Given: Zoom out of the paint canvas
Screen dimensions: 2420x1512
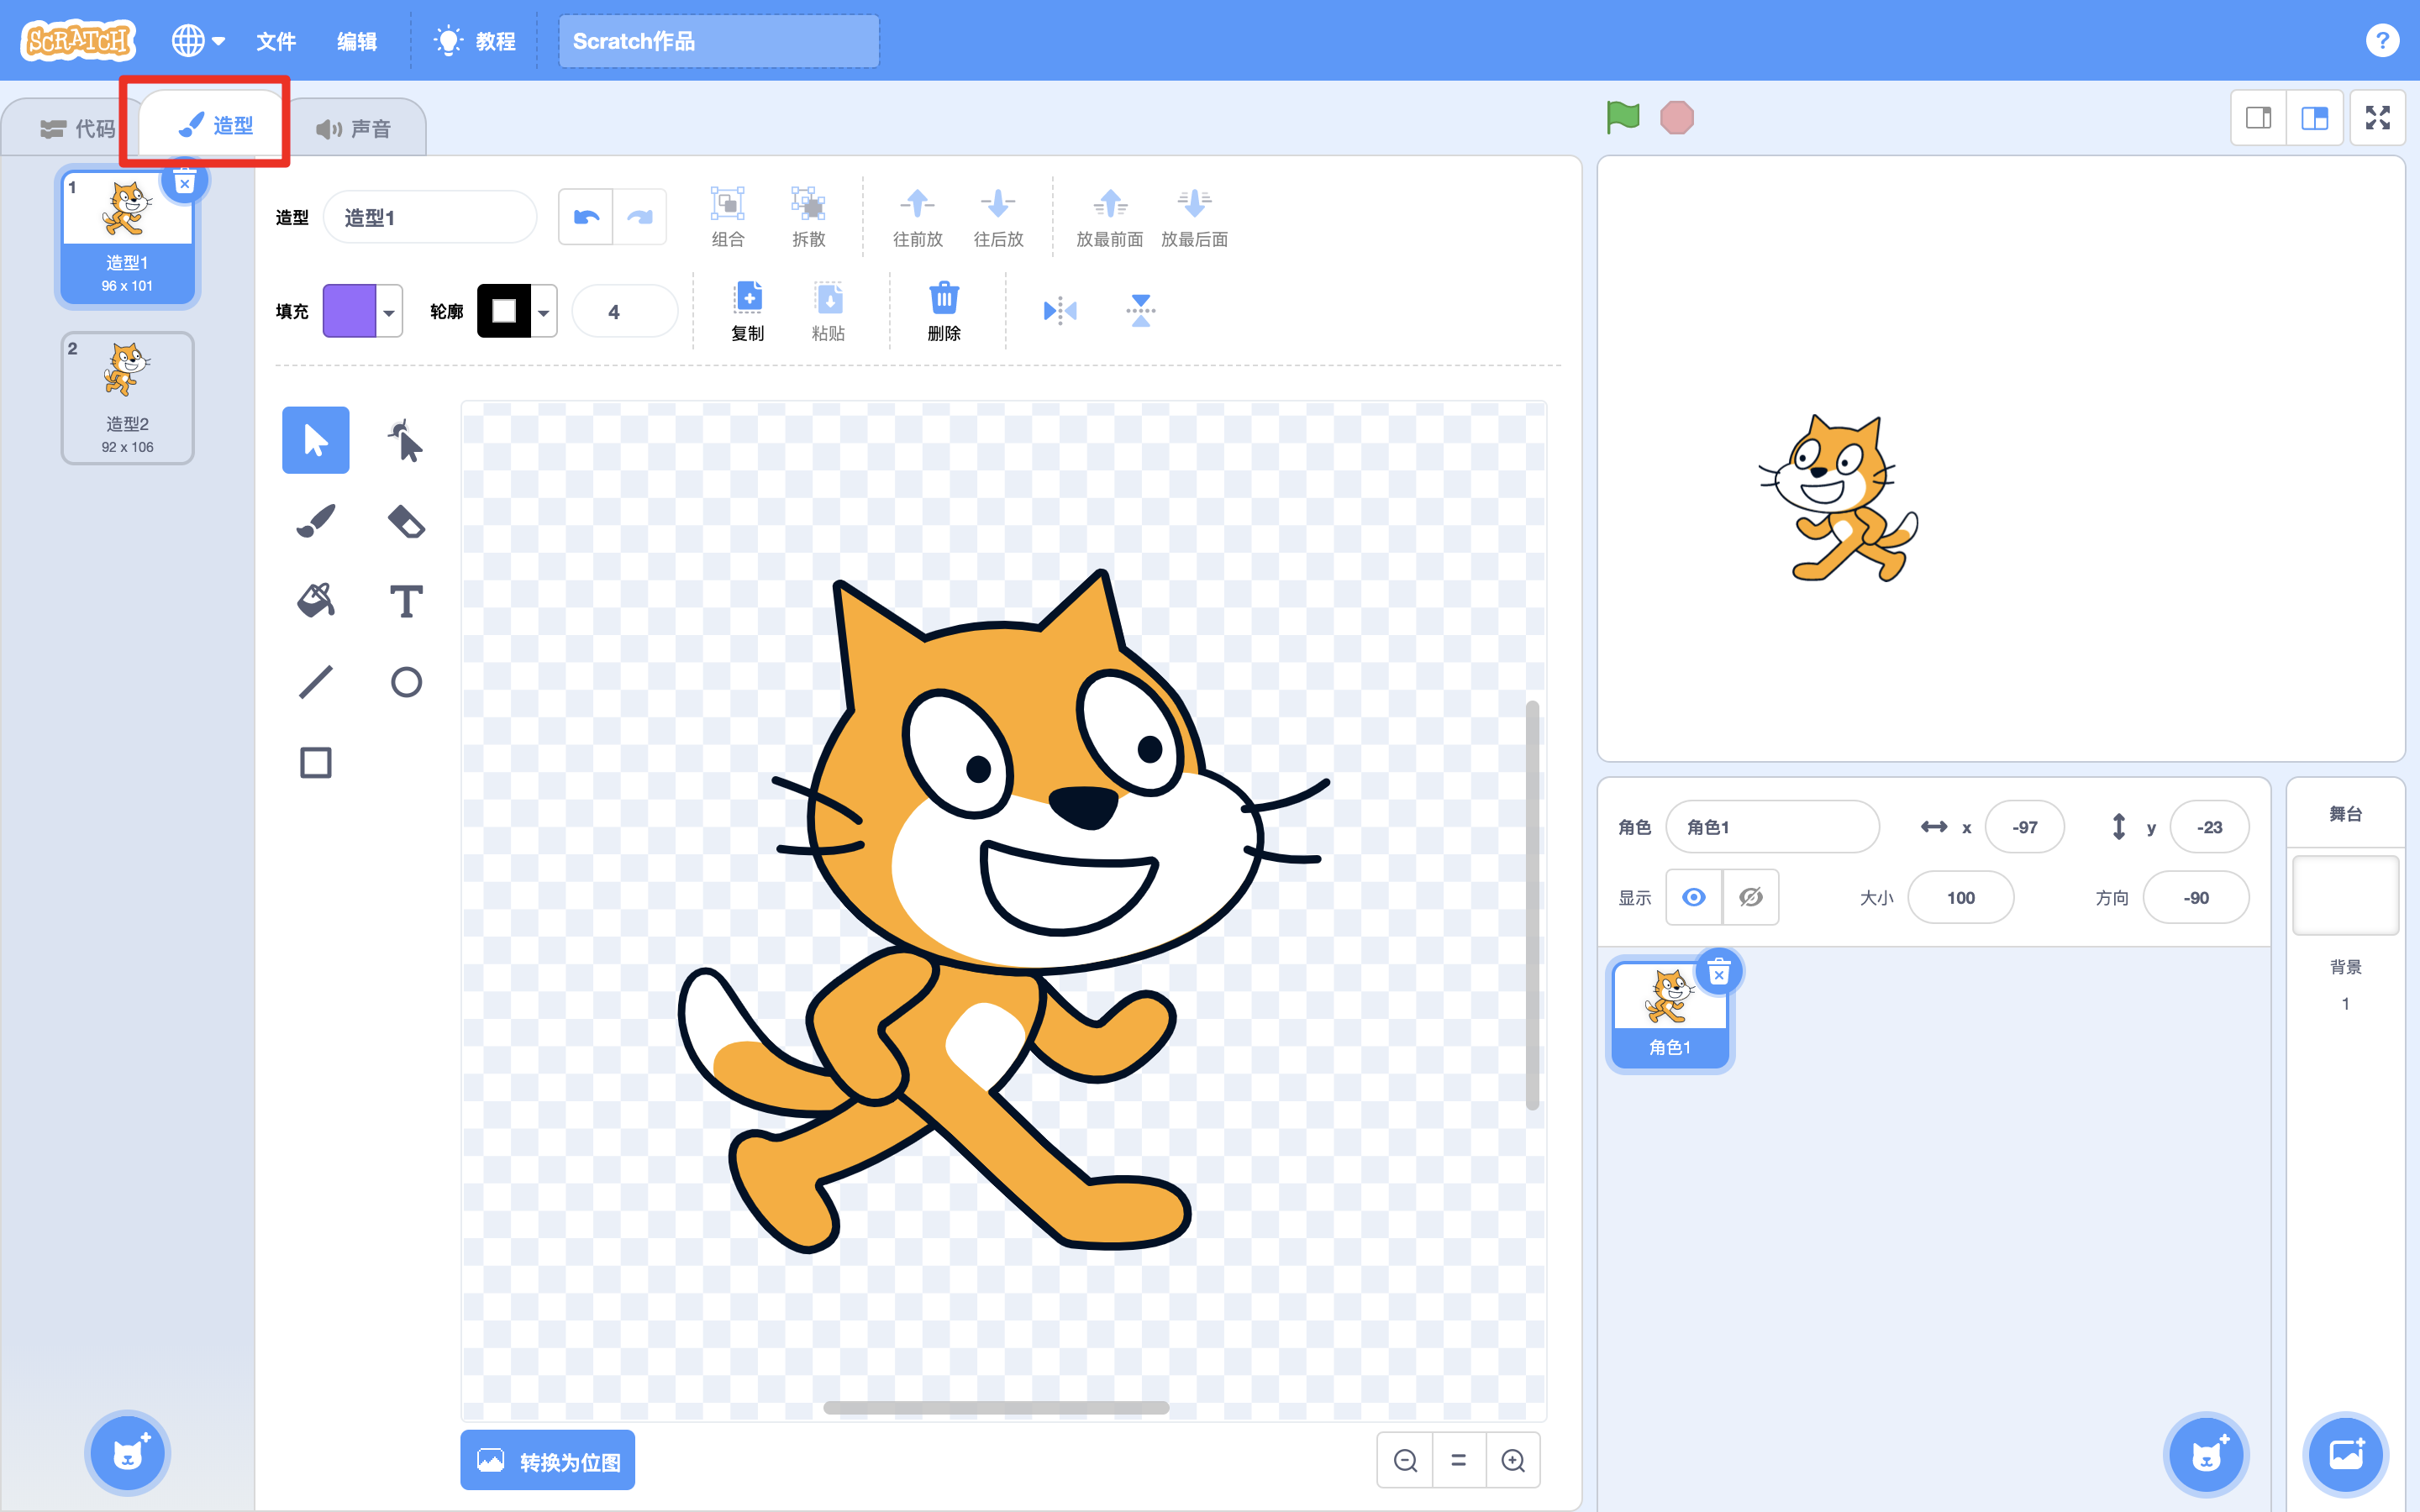Looking at the screenshot, I should point(1405,1461).
